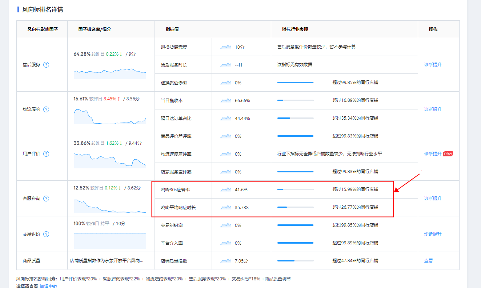Image resolution: width=481 pixels, height=288 pixels.
Task: Click 35.73S value for 咚咚平均响应时长
Action: (242, 208)
